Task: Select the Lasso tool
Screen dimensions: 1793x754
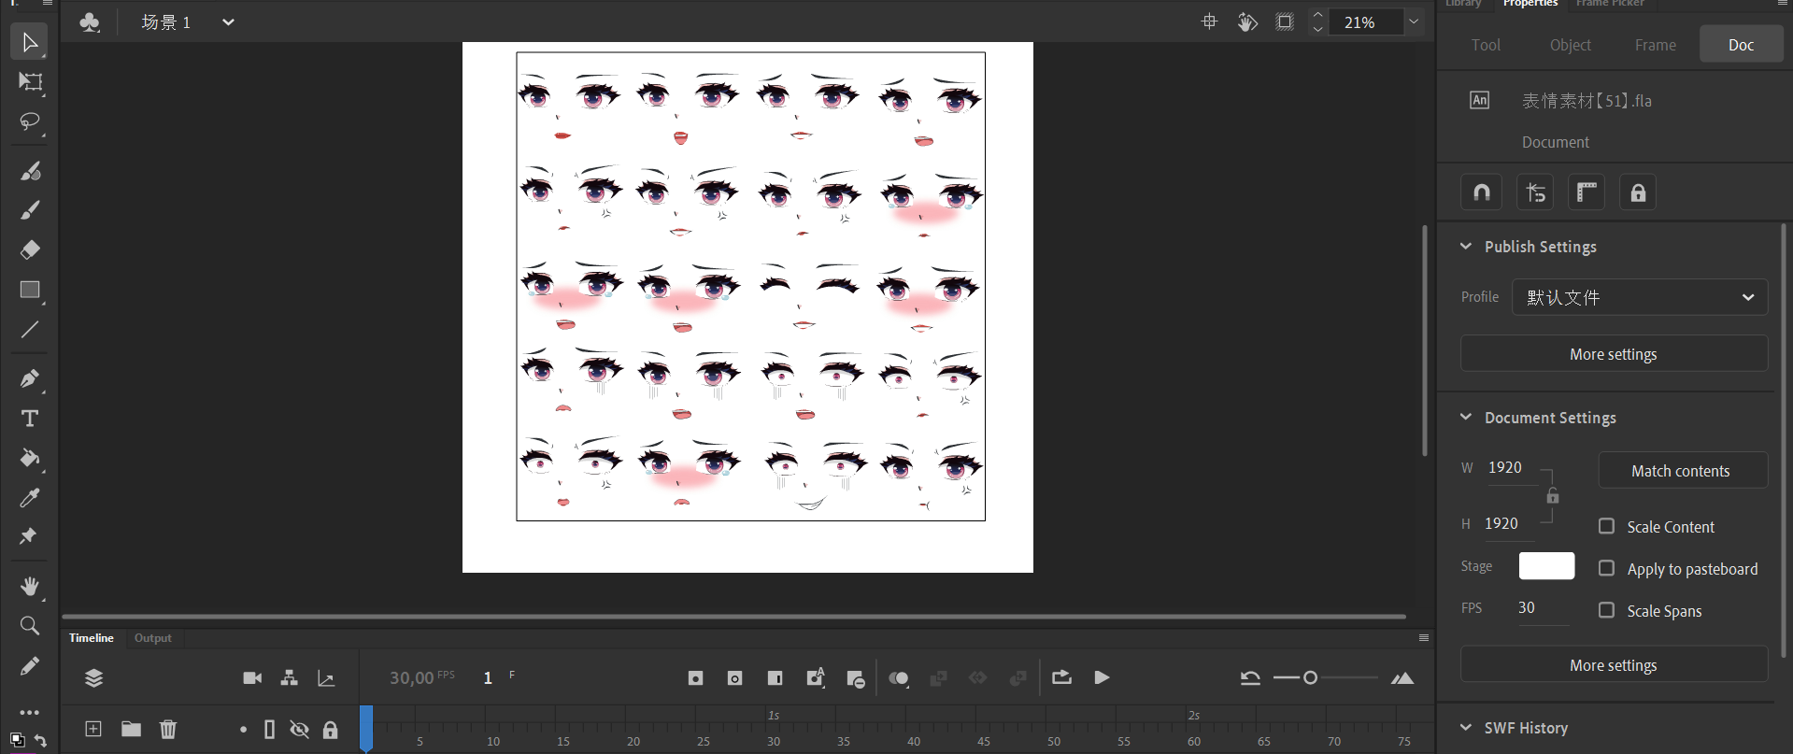Action: [x=29, y=122]
